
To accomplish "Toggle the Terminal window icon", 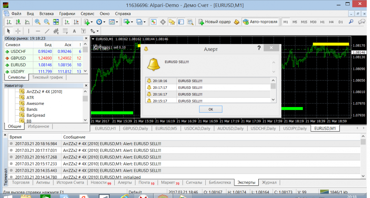I will [181, 22].
